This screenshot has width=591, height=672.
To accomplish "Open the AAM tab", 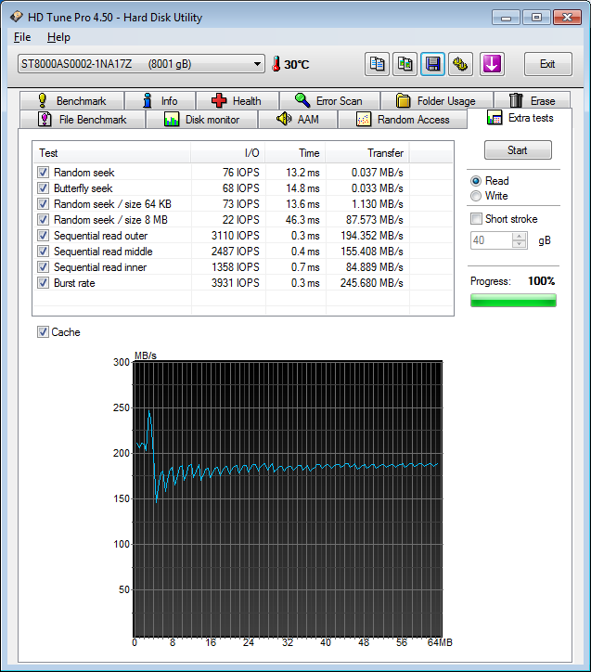I will click(x=298, y=119).
